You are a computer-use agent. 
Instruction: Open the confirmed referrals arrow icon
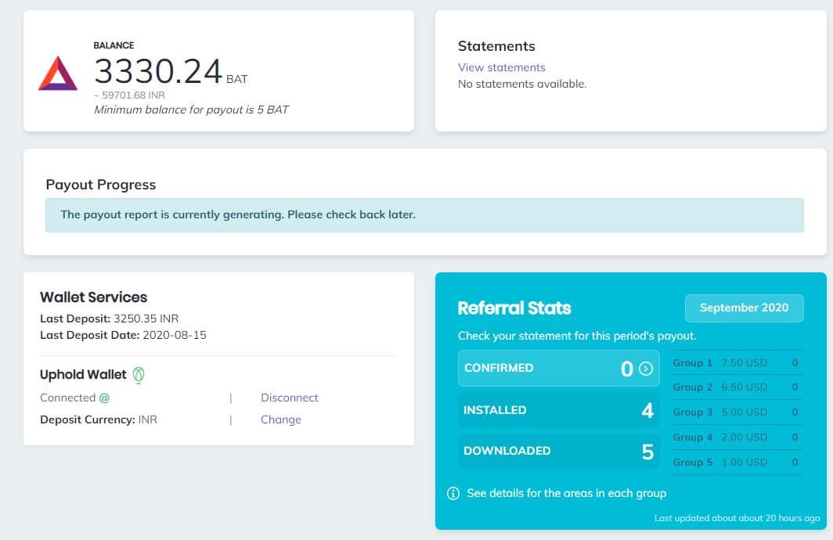[x=645, y=369]
